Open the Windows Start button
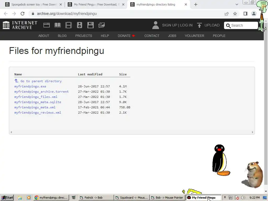268x201 pixels. point(7,198)
